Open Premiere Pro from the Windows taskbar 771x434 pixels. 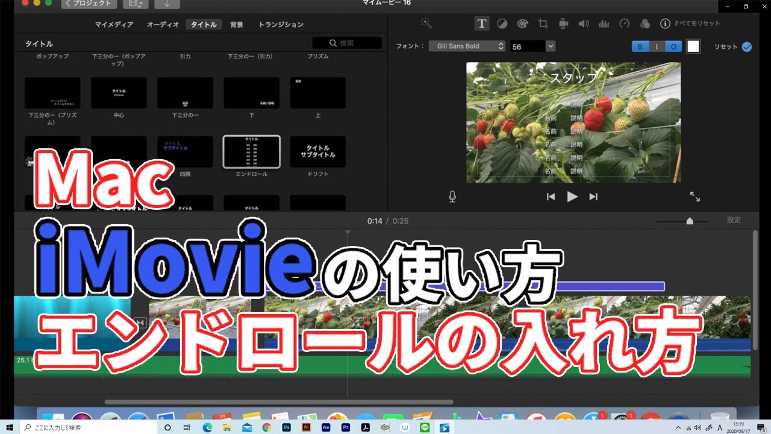coord(345,427)
